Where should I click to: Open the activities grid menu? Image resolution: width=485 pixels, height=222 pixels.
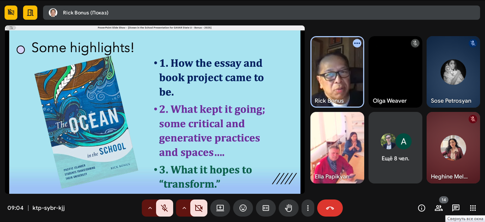coord(473,208)
